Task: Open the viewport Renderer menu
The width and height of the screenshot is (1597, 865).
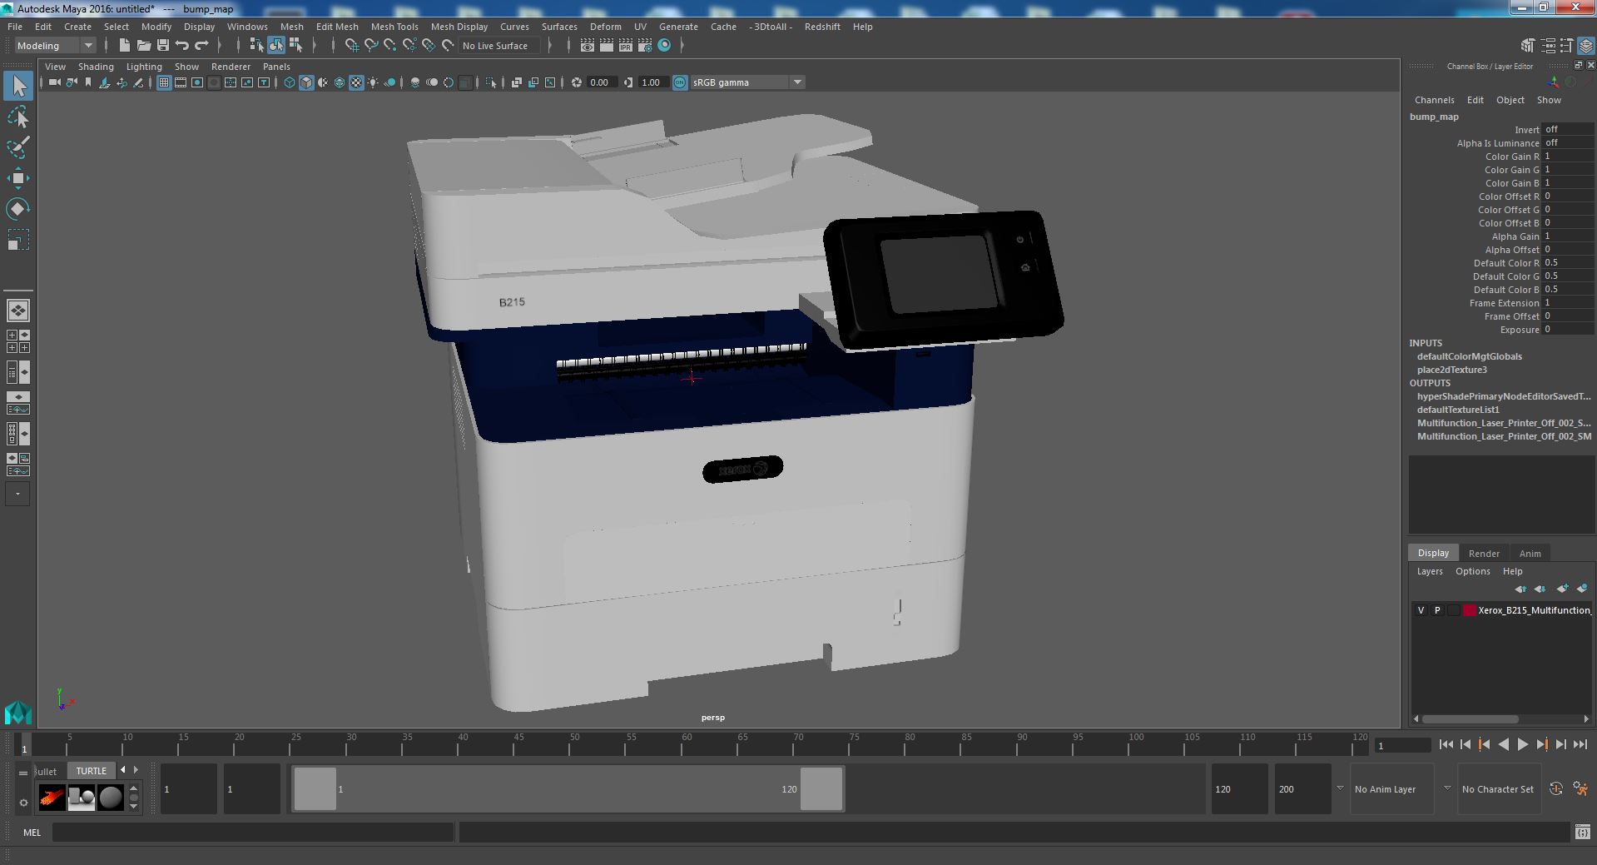Action: (231, 67)
